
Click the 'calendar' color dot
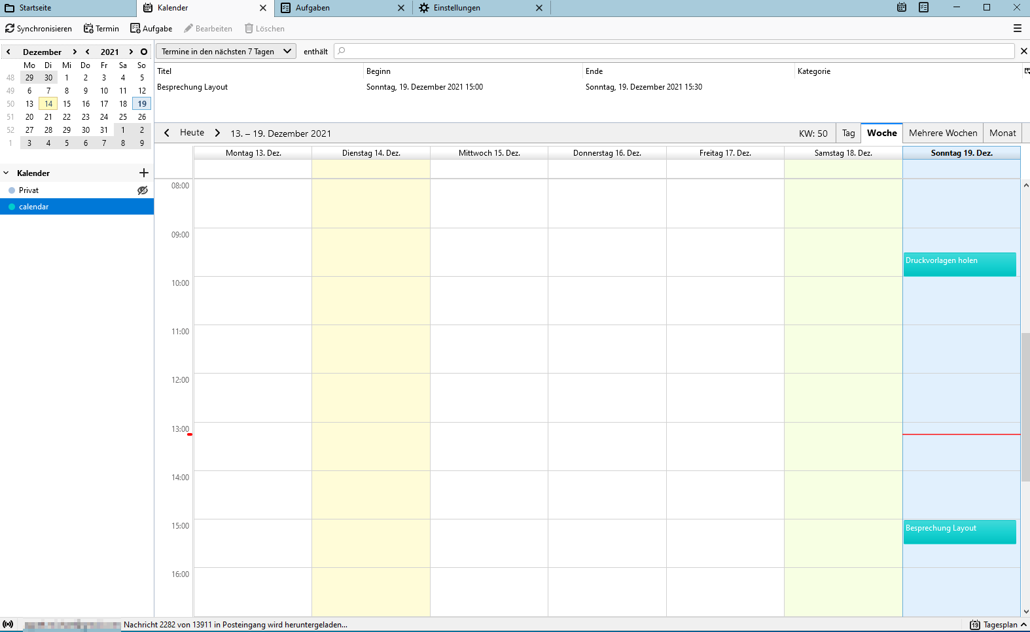12,207
